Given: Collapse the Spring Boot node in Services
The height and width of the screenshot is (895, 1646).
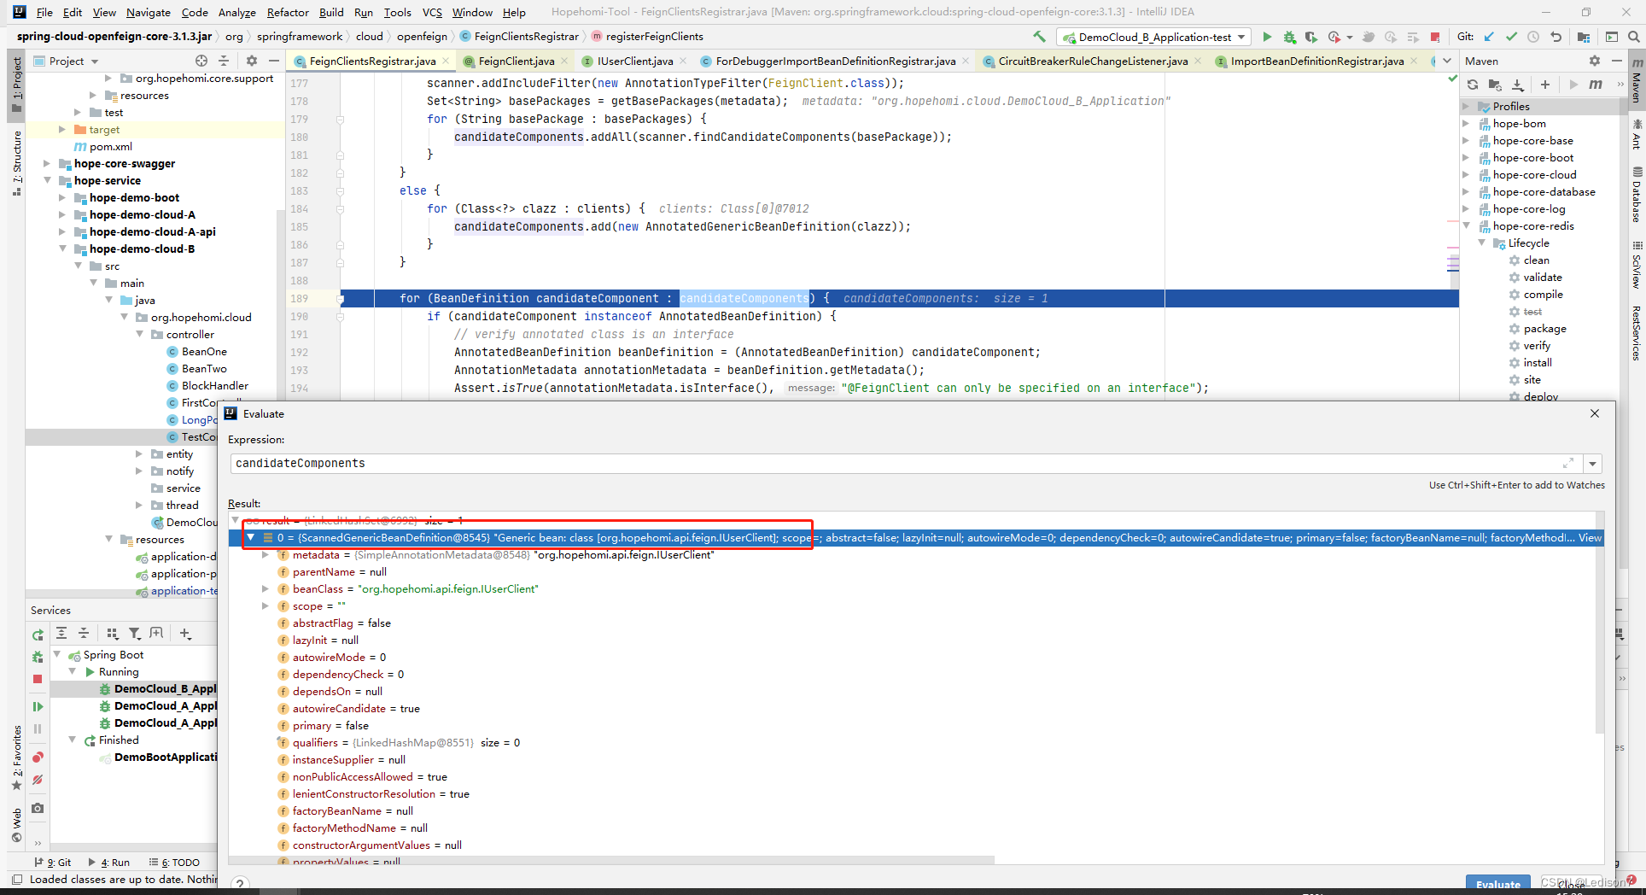Looking at the screenshot, I should coord(57,655).
